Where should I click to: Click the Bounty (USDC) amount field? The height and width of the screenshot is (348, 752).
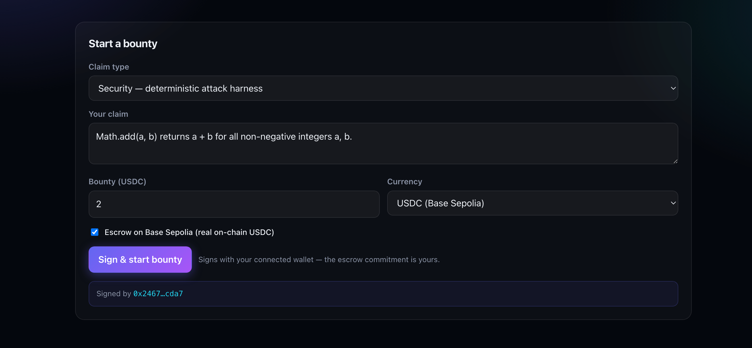(x=234, y=204)
